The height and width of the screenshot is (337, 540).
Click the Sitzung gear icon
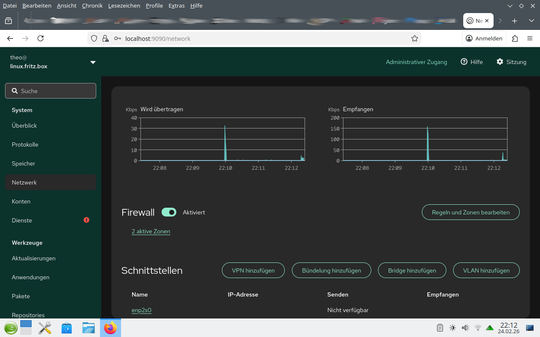point(500,62)
